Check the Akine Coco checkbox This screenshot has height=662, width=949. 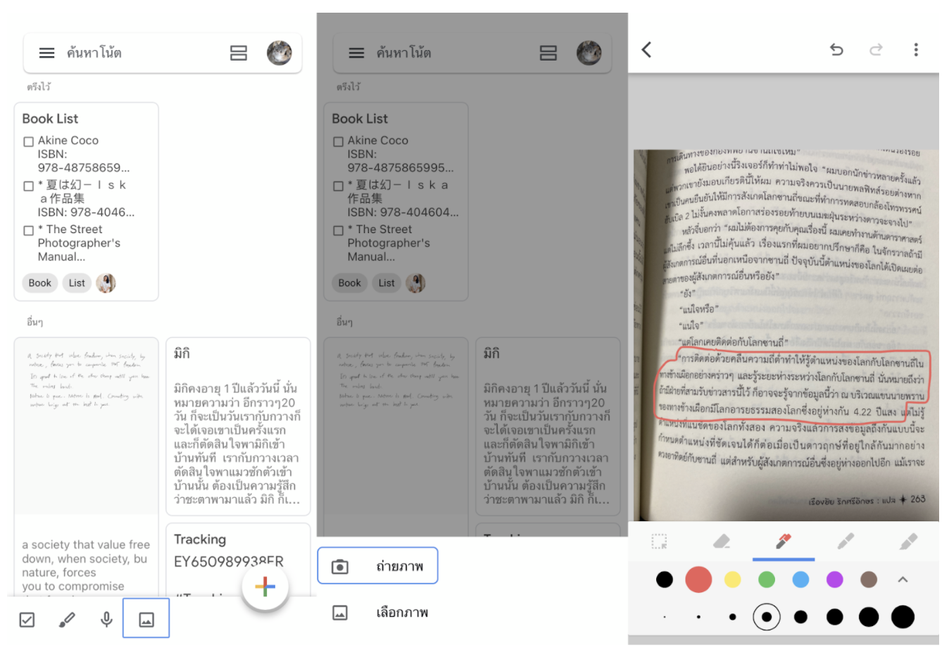pyautogui.click(x=29, y=142)
